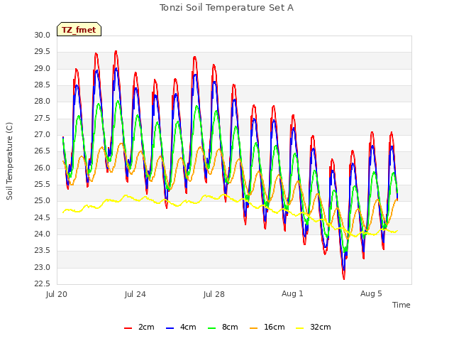Image resolution: width=454 pixels, height=341 pixels.
Task: Click the 27.0 y-axis tick label
Action: click(43, 134)
